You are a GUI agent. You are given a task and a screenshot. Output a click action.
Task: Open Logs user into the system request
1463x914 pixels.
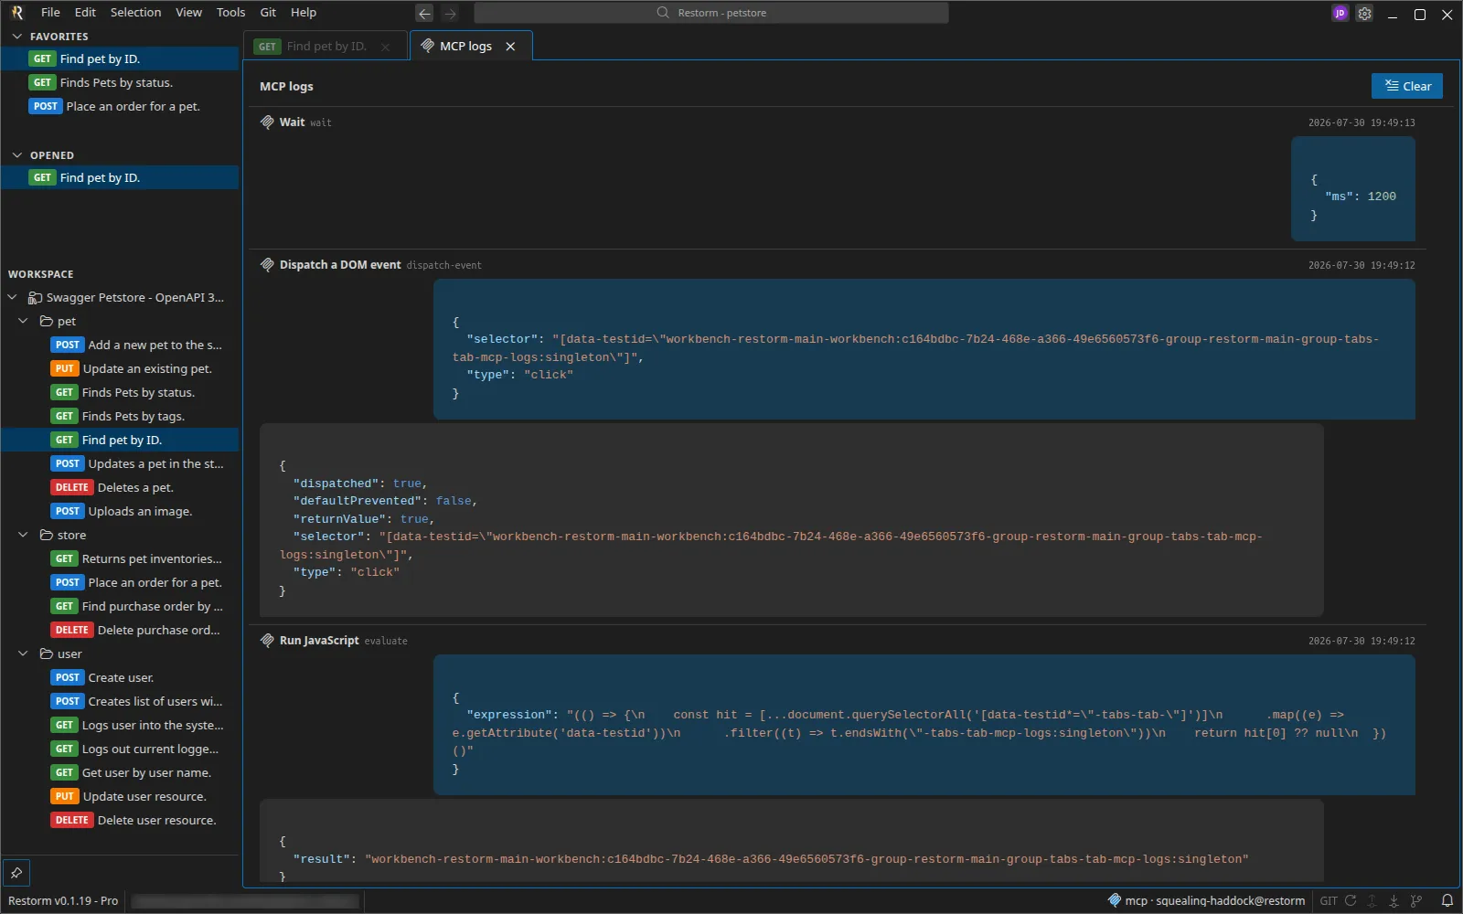[120, 725]
